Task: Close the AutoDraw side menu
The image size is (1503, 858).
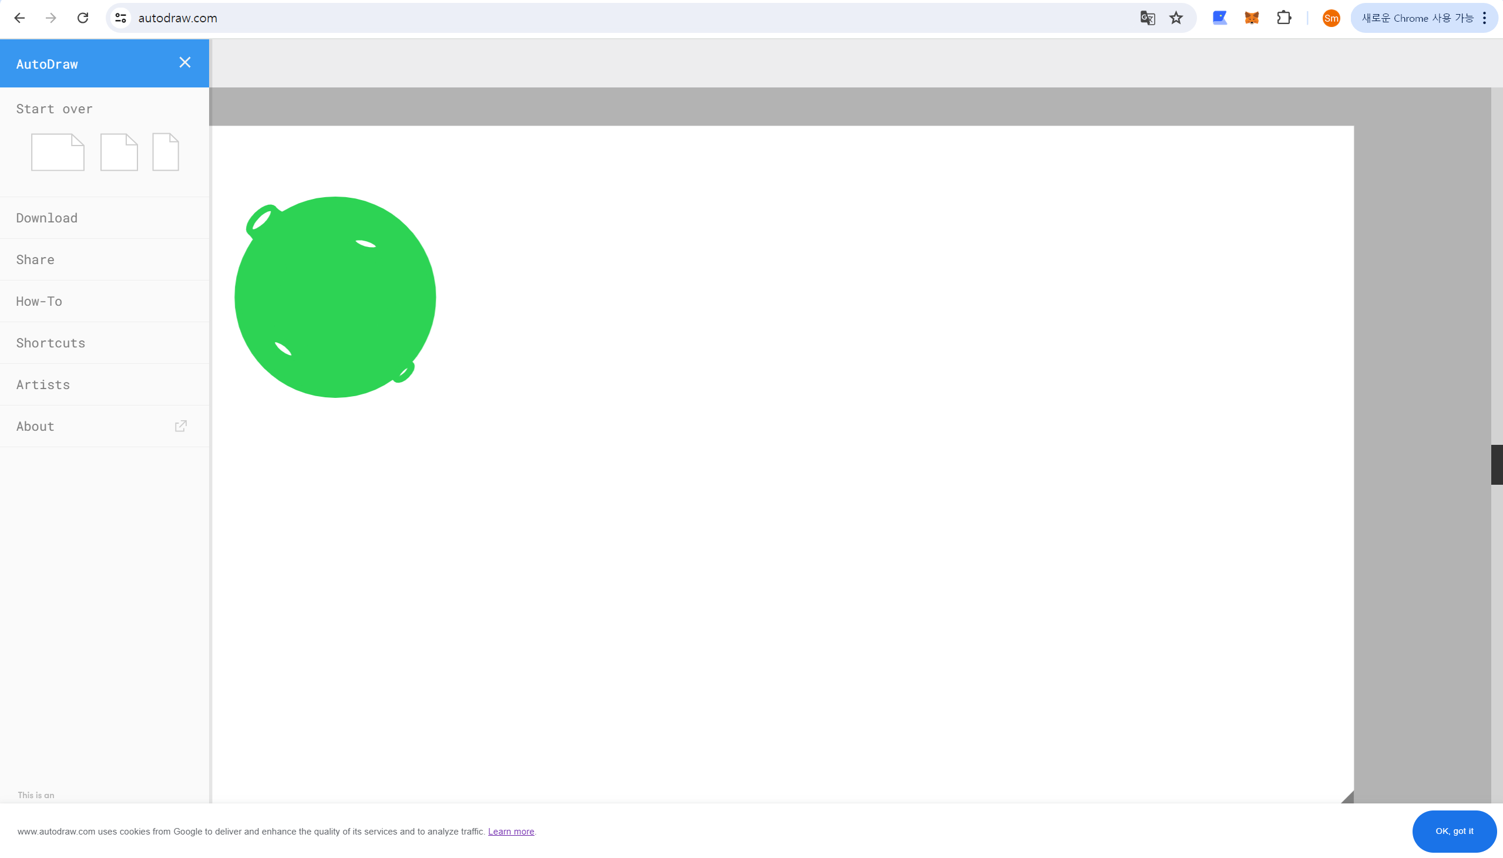Action: click(x=184, y=62)
